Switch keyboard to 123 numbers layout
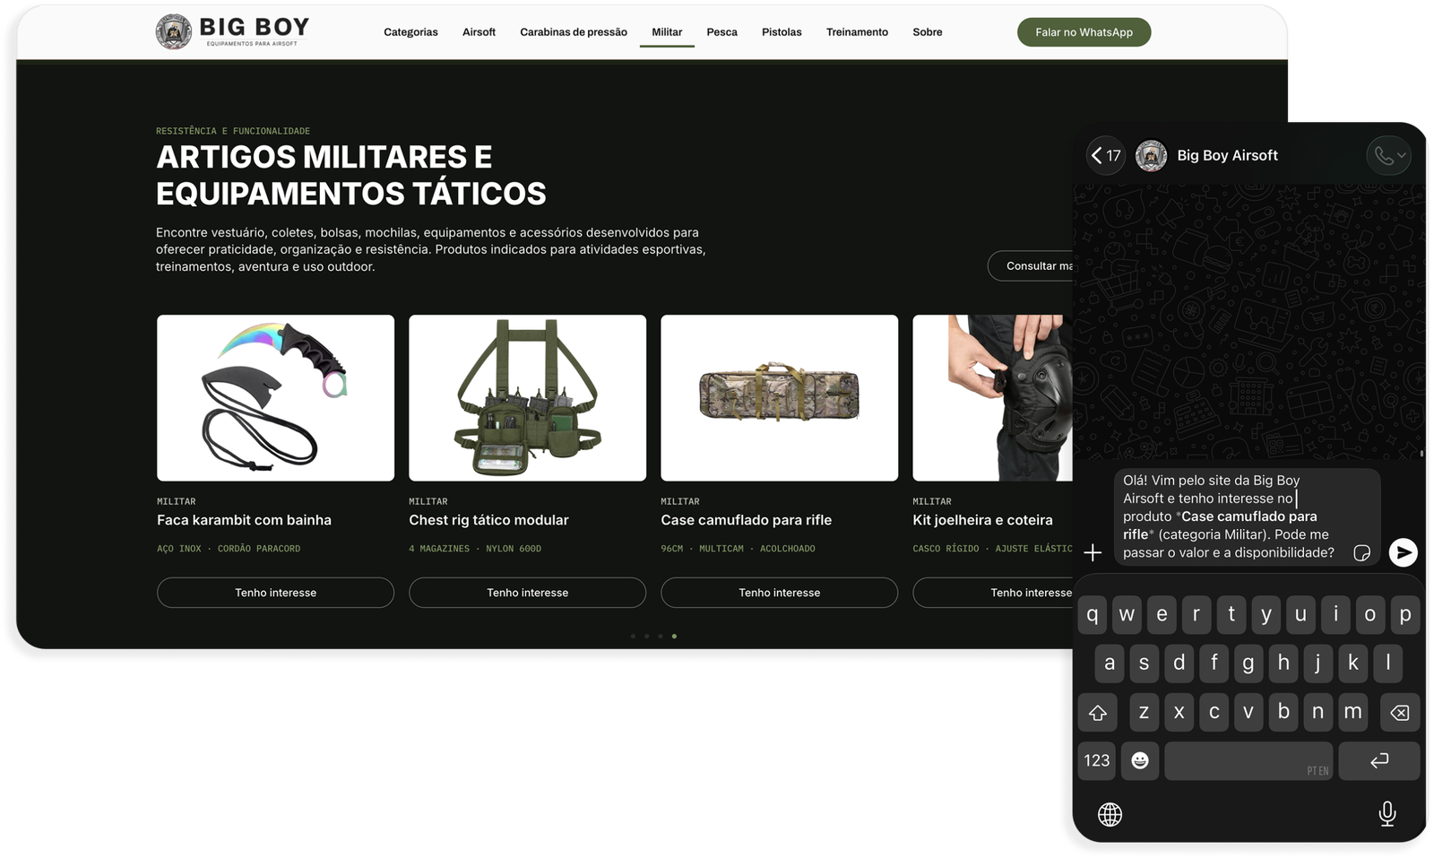 click(1097, 760)
